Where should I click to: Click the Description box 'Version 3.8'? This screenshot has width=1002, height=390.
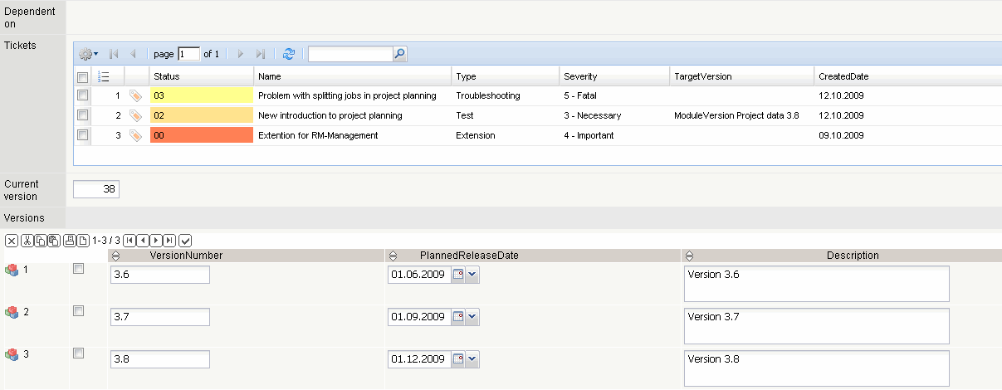[817, 368]
